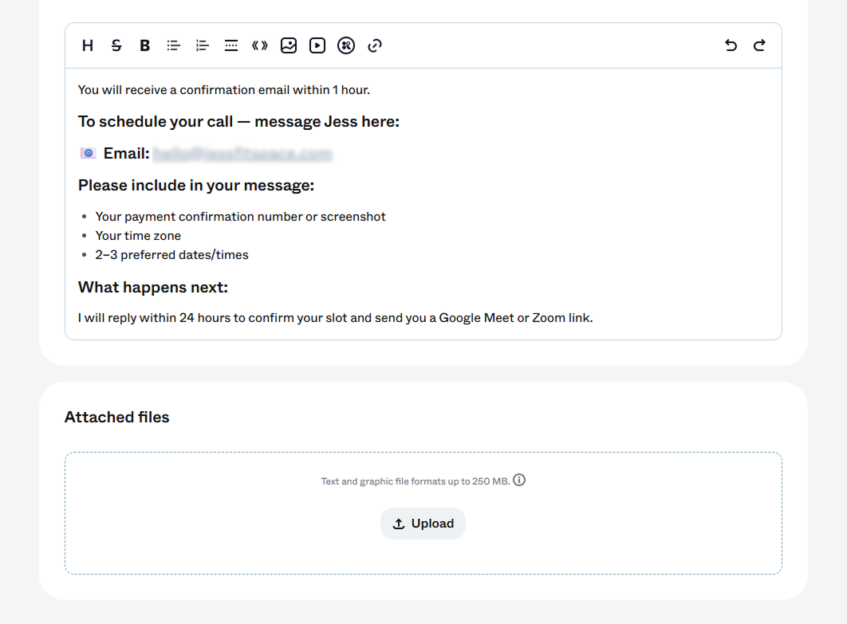The width and height of the screenshot is (847, 624).
Task: Redo the last edit
Action: [759, 45]
